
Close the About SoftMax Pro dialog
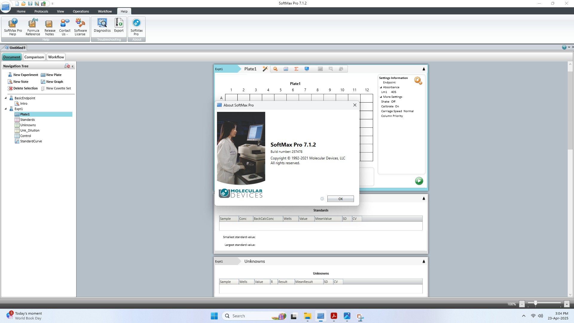point(355,105)
